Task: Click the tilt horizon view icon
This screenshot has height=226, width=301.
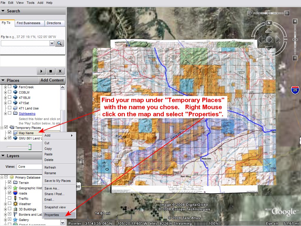Action: (287, 13)
